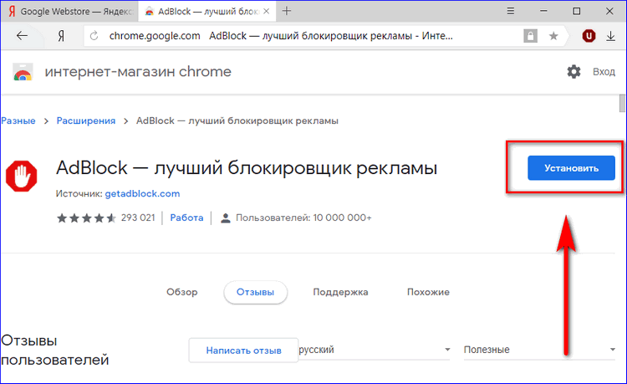Click the Chrome Web Store logo
This screenshot has width=627, height=384.
coord(23,72)
